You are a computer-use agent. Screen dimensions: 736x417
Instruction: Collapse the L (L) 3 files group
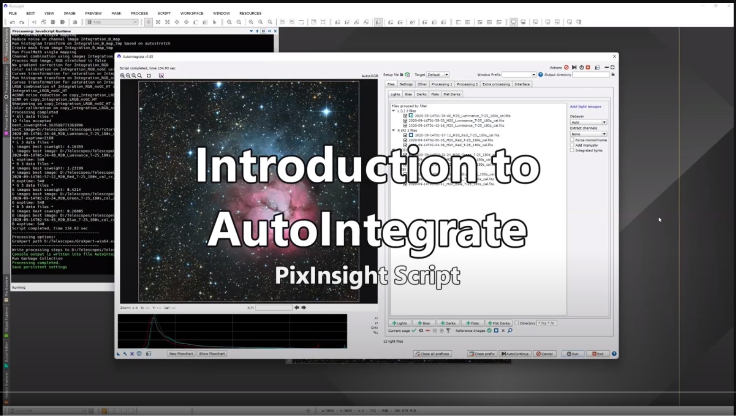(393, 111)
